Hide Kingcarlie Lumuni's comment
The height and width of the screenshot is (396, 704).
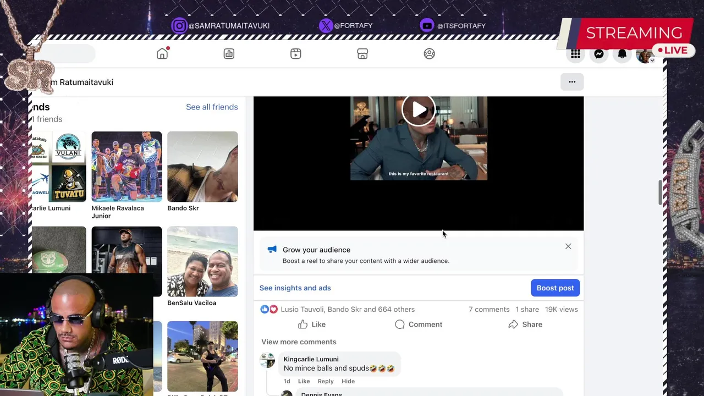tap(348, 381)
